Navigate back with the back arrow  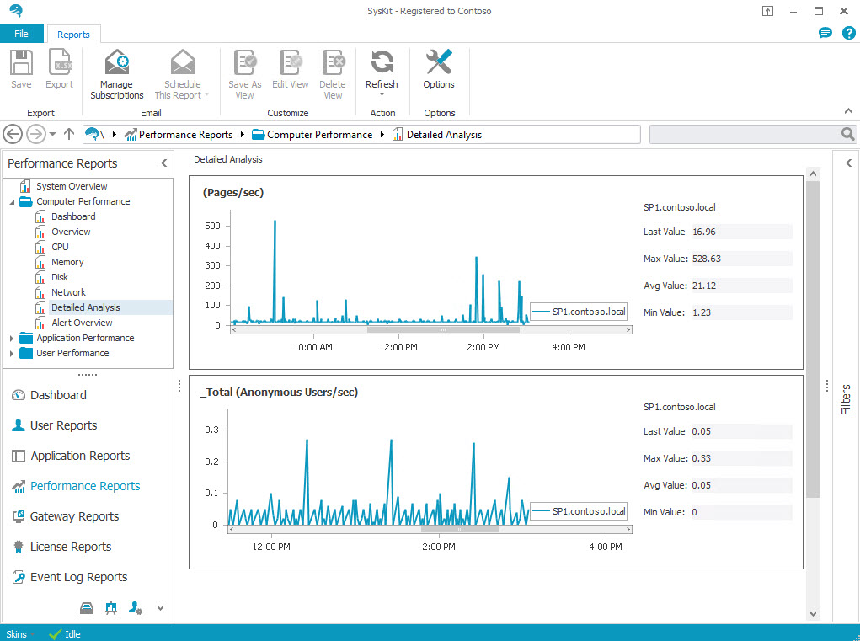pos(13,134)
